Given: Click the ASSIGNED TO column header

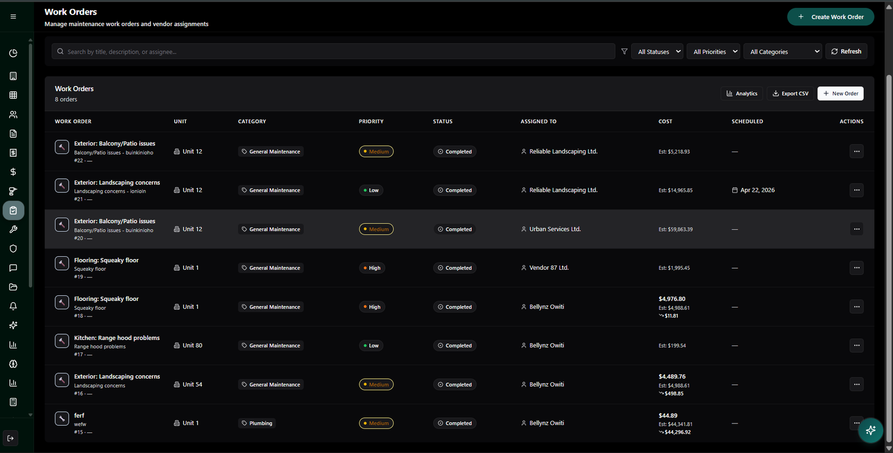Looking at the screenshot, I should pyautogui.click(x=539, y=121).
